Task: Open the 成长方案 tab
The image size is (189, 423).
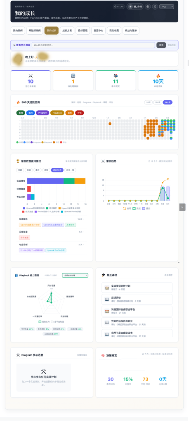Action: click(67, 31)
